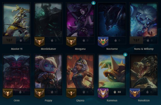Open Master Yi champion portrait

pos(17,20)
